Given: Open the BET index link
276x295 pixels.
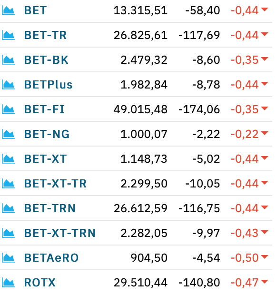Looking at the screenshot, I should click(x=35, y=10).
